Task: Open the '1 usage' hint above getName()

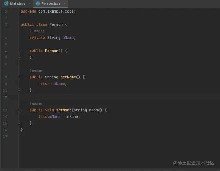Action: tap(36, 71)
